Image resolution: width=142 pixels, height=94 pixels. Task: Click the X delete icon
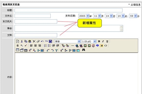coord(34,41)
